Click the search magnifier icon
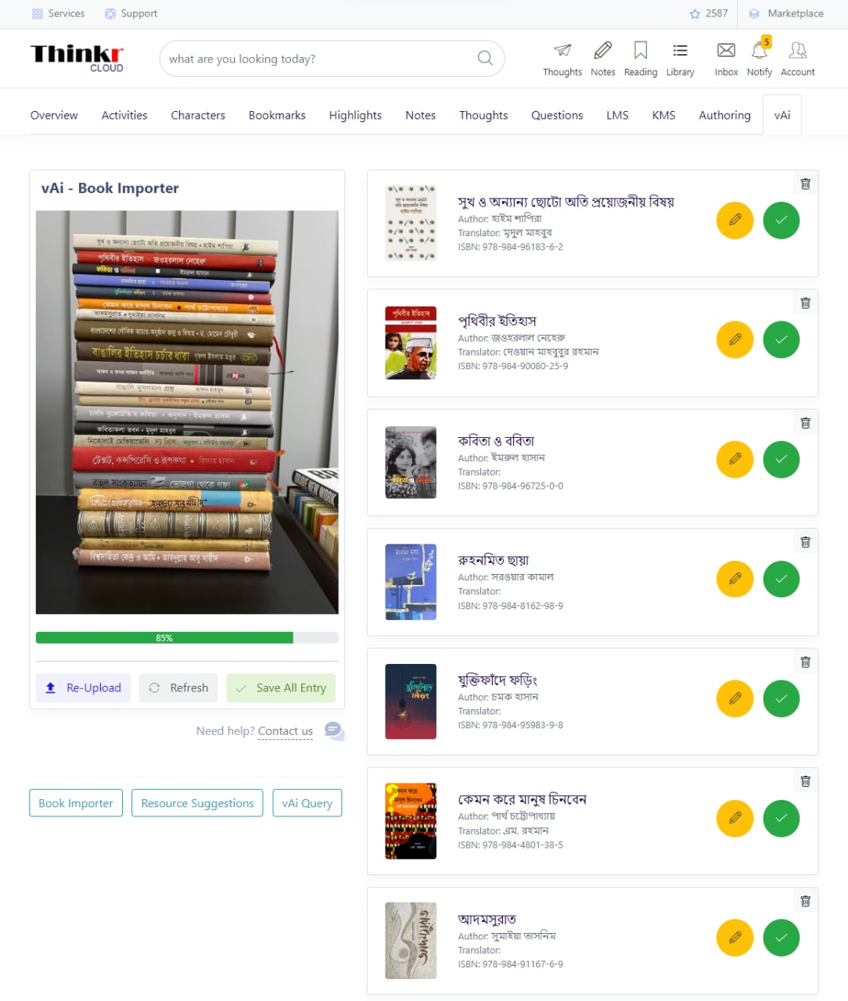Viewport: 848px width, 1001px height. click(x=485, y=59)
